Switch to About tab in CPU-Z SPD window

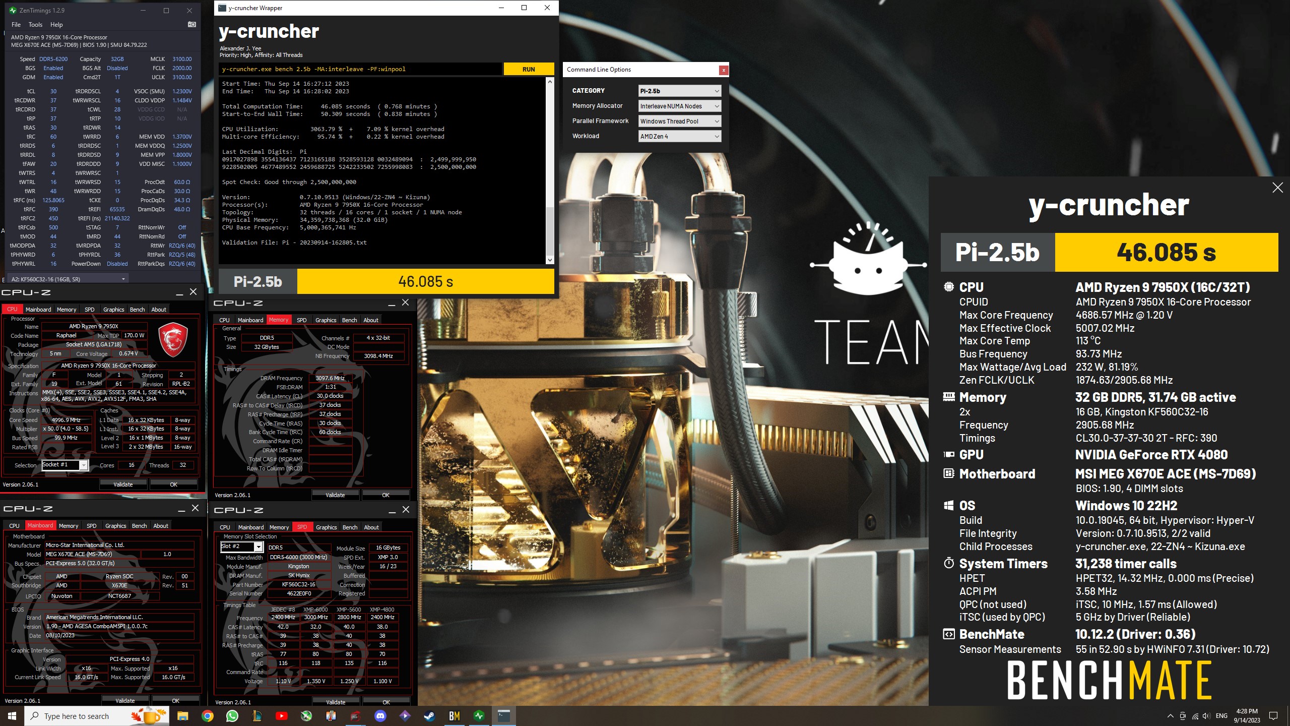tap(371, 527)
